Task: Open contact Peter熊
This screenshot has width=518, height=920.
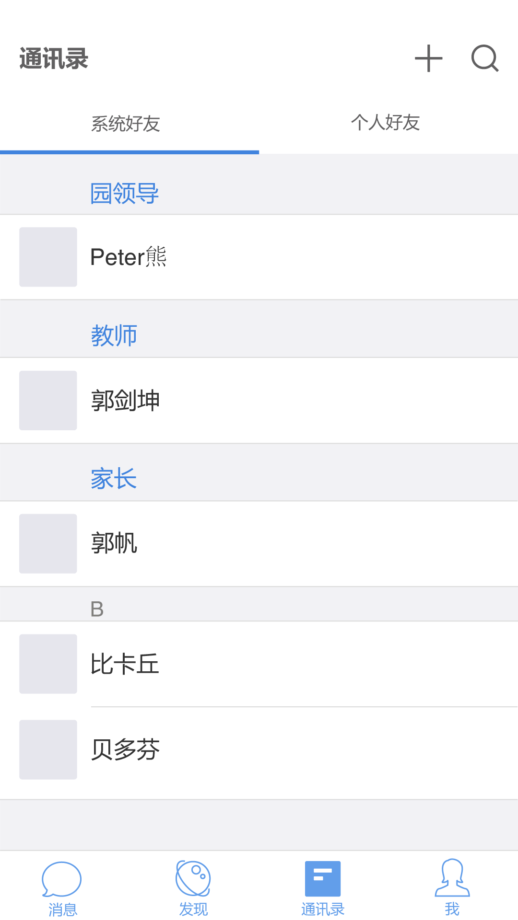Action: coord(129,257)
